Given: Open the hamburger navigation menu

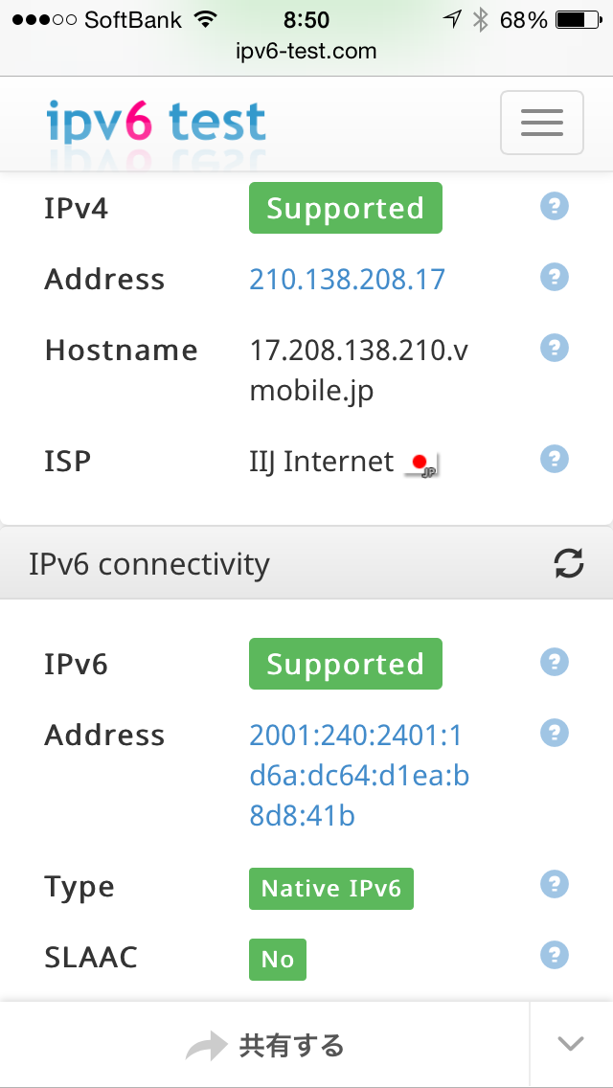Looking at the screenshot, I should click(x=541, y=123).
